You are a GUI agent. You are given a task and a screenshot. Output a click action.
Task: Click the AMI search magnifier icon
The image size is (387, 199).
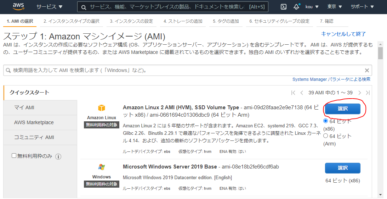(x=8, y=71)
